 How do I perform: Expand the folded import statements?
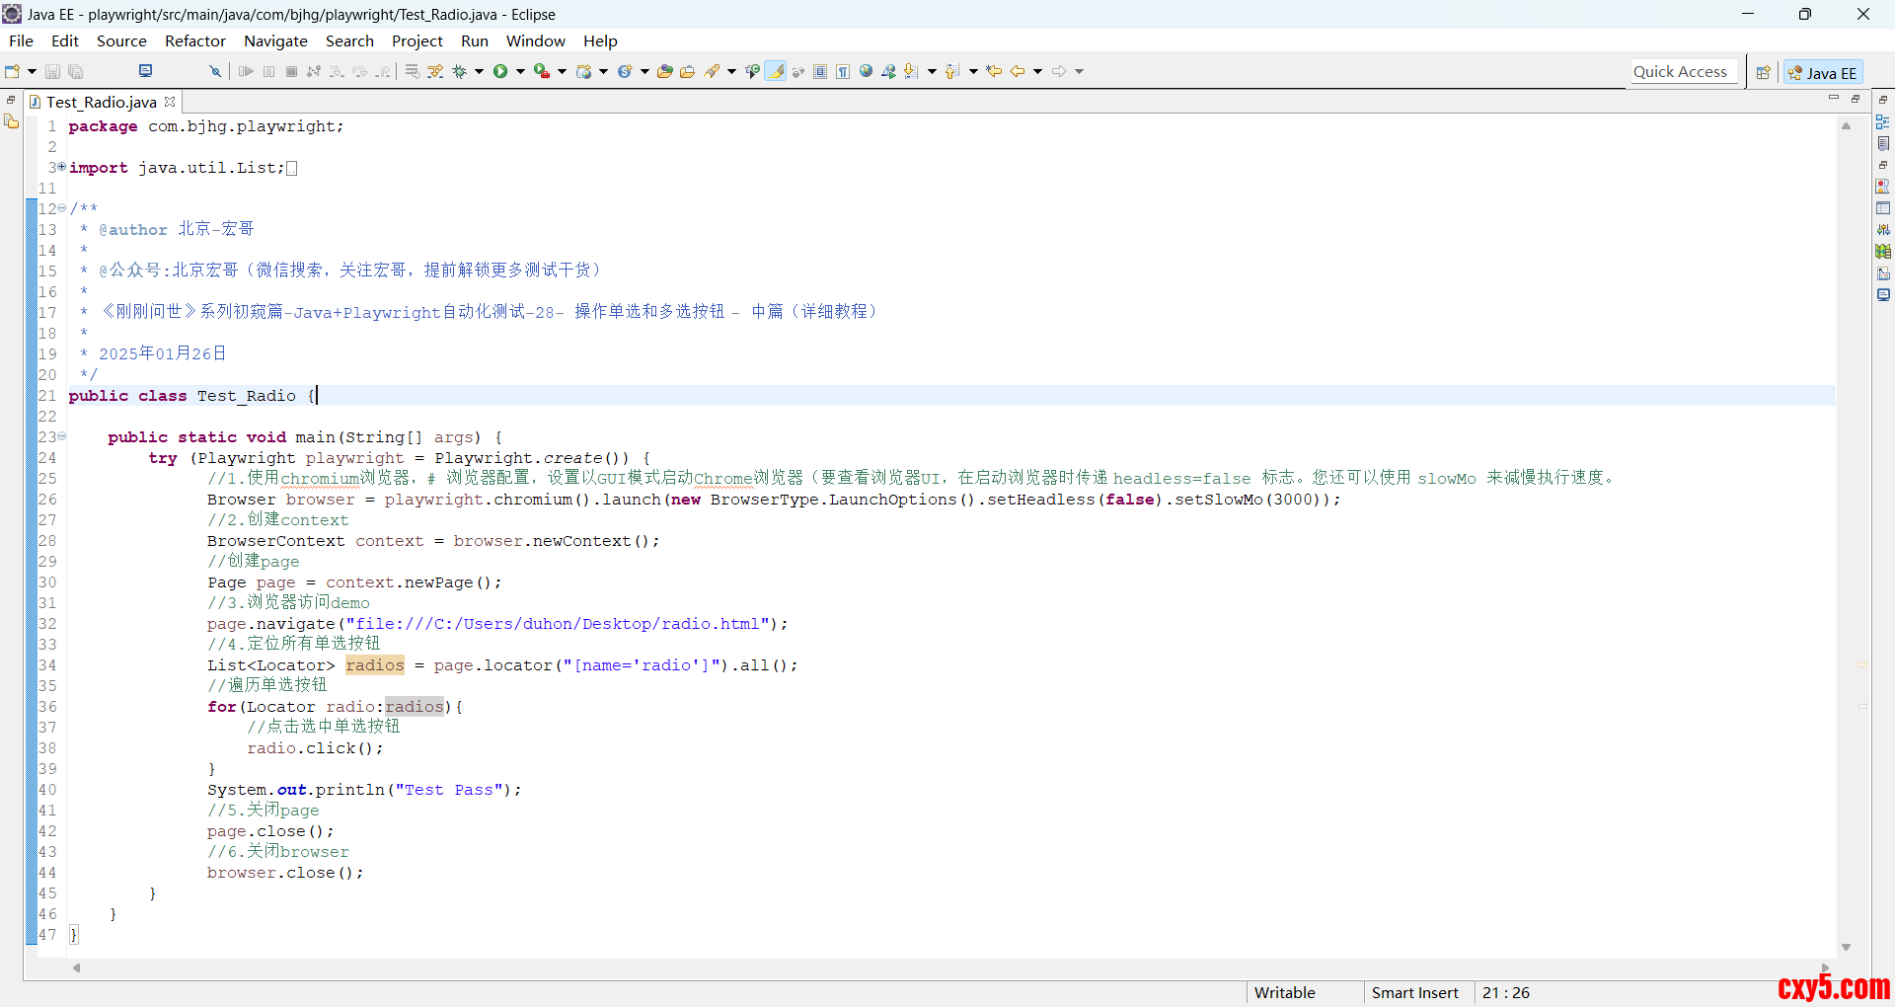coord(61,167)
